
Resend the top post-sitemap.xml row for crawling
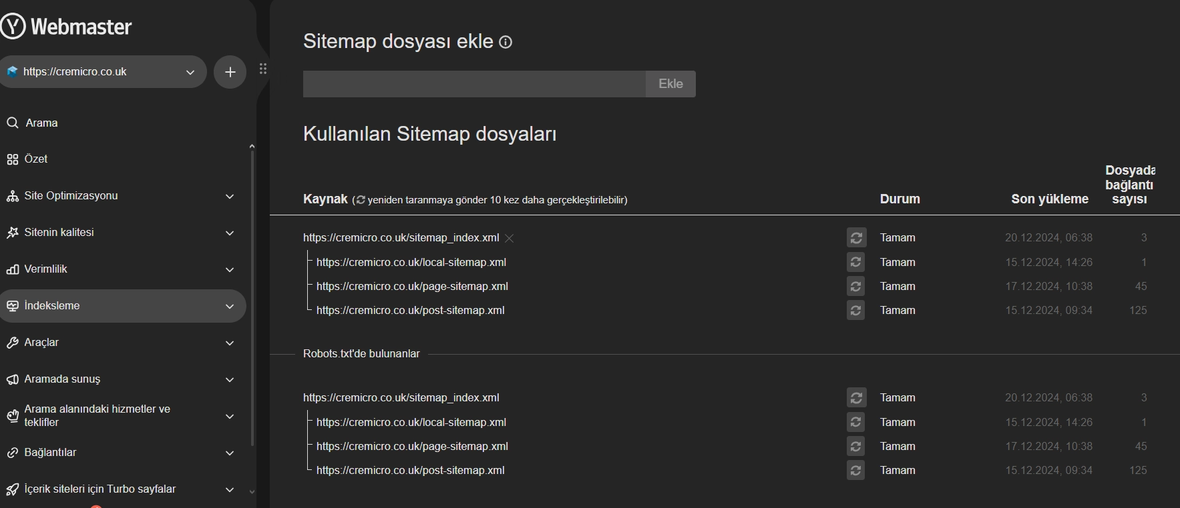point(856,310)
